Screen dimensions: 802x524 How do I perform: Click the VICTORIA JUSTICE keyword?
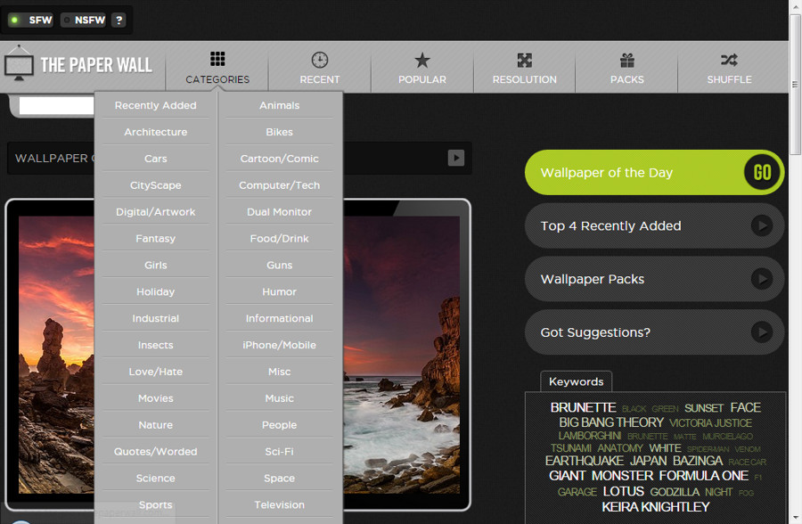coord(710,422)
